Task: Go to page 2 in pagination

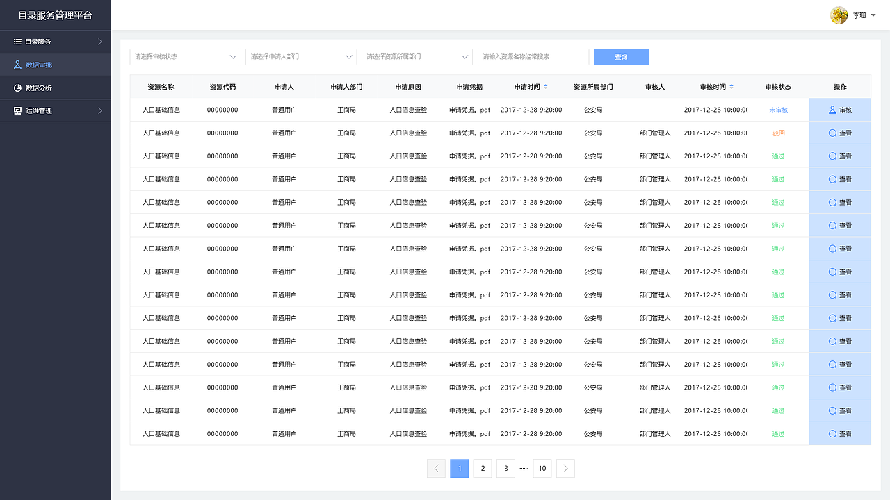Action: 483,468
